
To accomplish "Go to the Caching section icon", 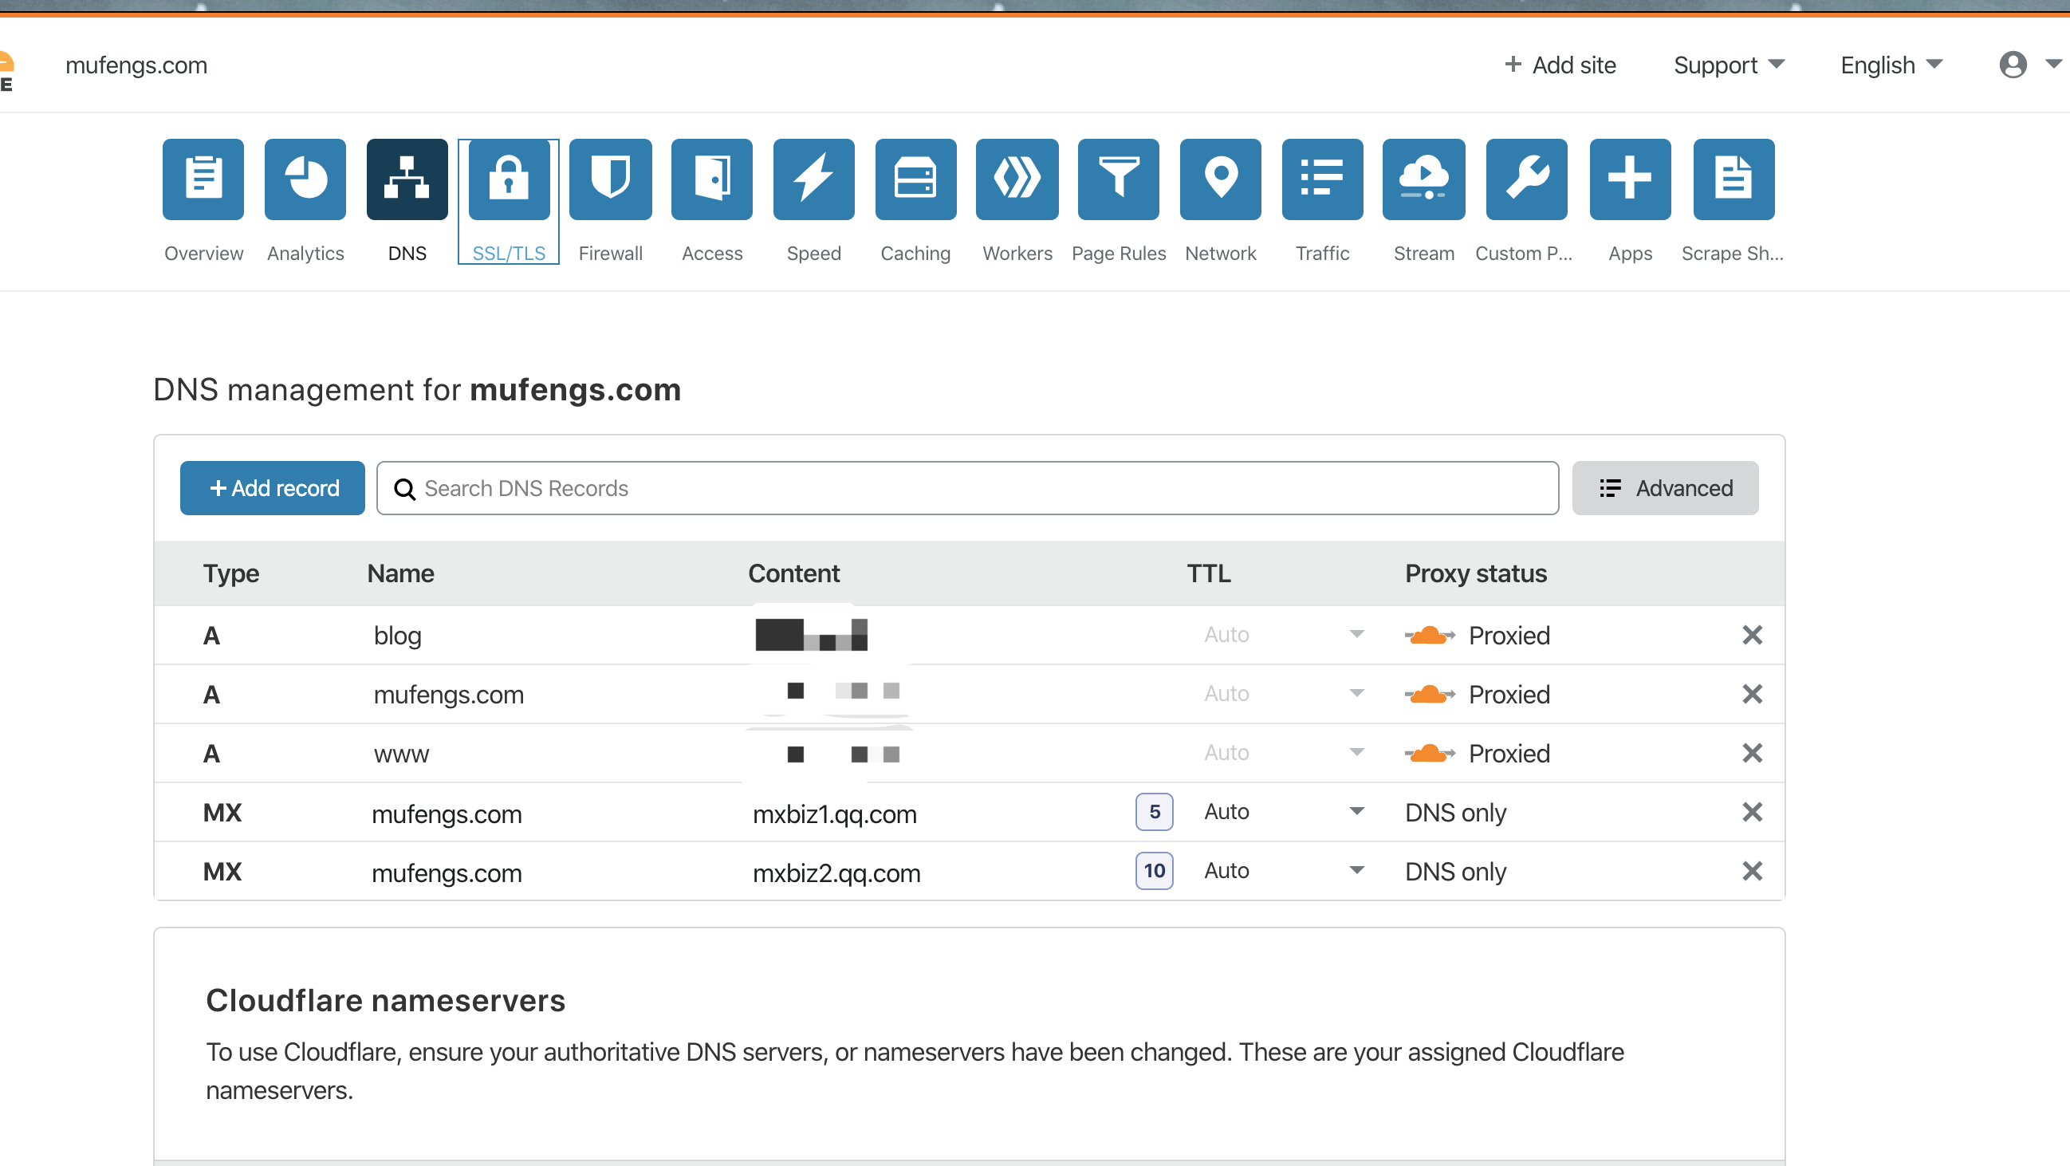I will 915,179.
